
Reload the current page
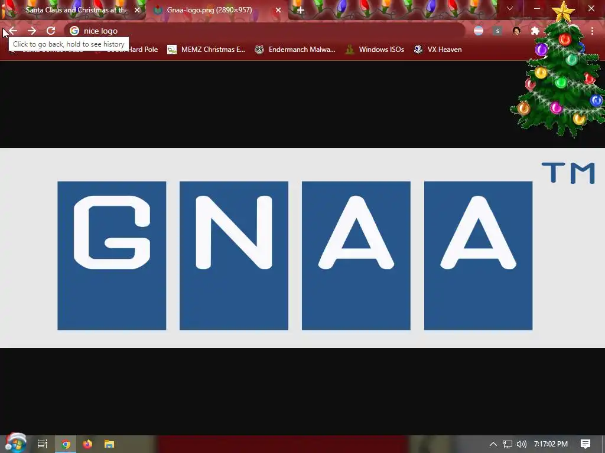pos(51,31)
